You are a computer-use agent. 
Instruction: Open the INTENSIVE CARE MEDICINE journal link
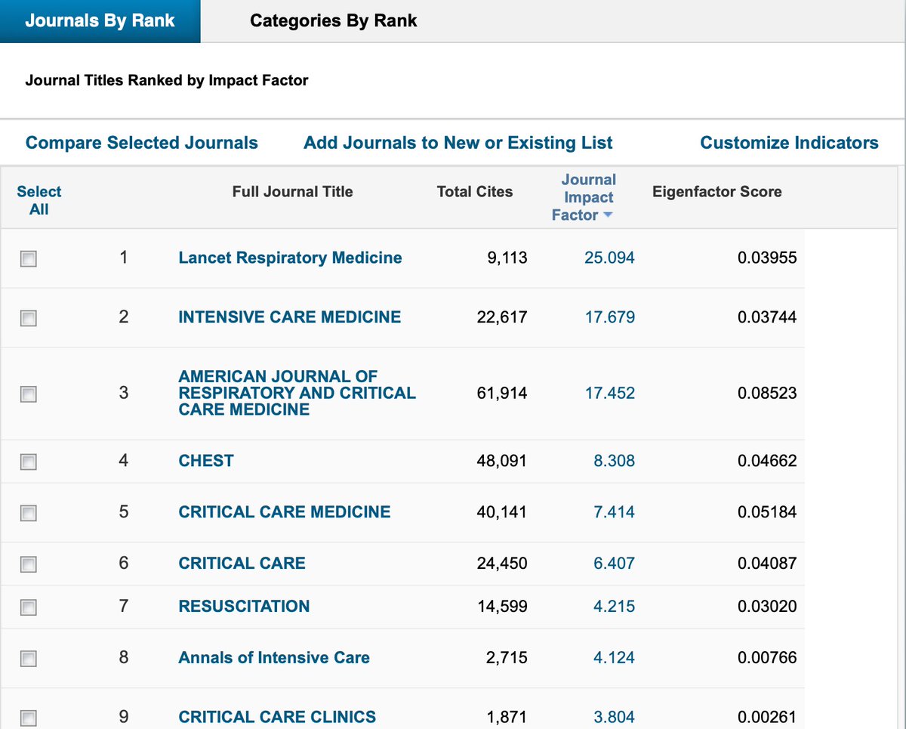[x=289, y=317]
